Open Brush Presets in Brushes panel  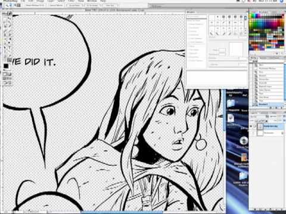point(197,17)
